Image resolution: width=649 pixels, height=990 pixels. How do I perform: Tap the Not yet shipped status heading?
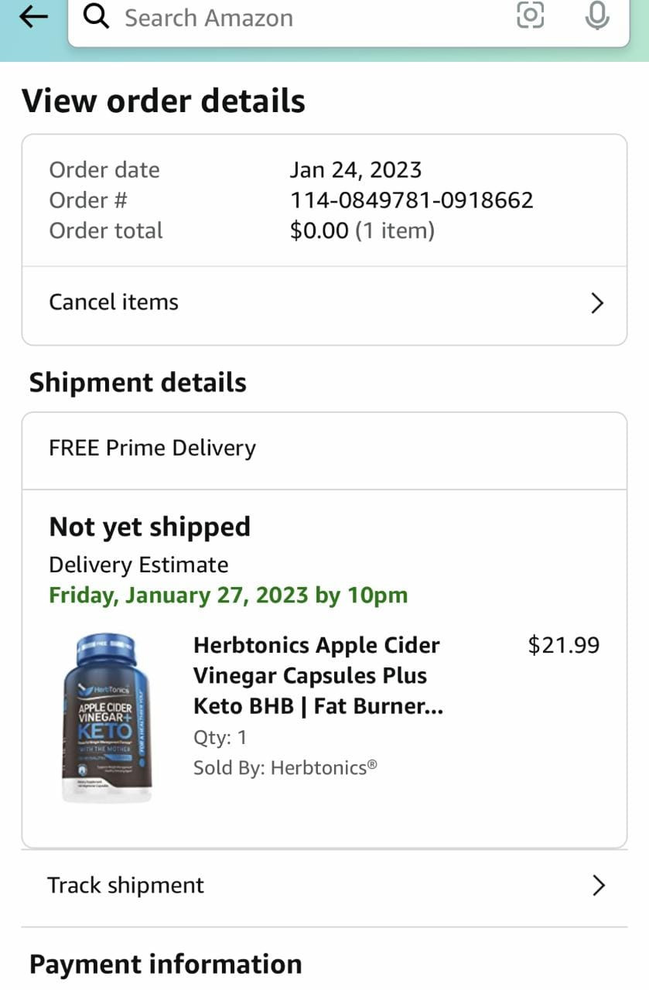149,527
